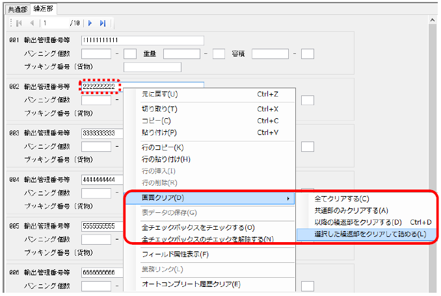
Task: Select 貼り付け(P) menu entry
Action: click(x=209, y=132)
